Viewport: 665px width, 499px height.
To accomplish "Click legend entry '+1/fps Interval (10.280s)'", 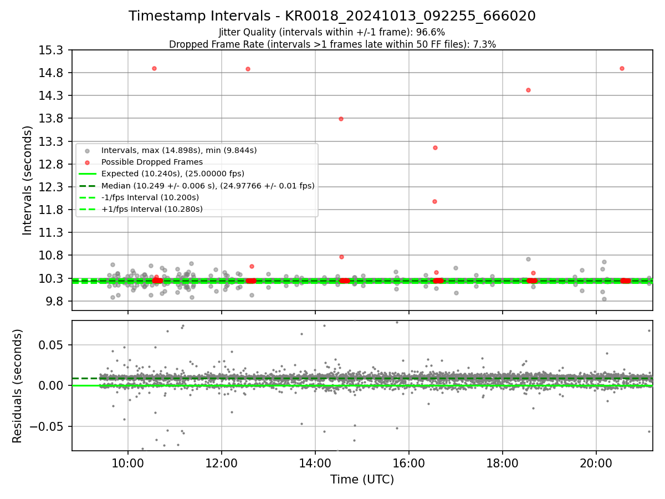I will pos(152,209).
